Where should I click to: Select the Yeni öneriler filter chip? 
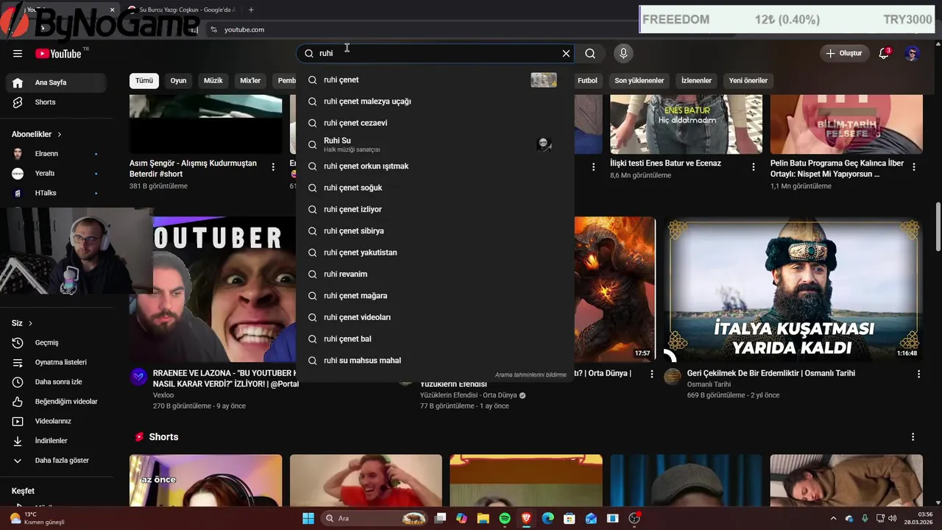[748, 80]
